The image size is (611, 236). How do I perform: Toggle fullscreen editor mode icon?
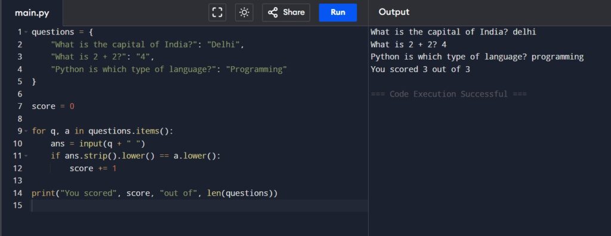point(217,13)
